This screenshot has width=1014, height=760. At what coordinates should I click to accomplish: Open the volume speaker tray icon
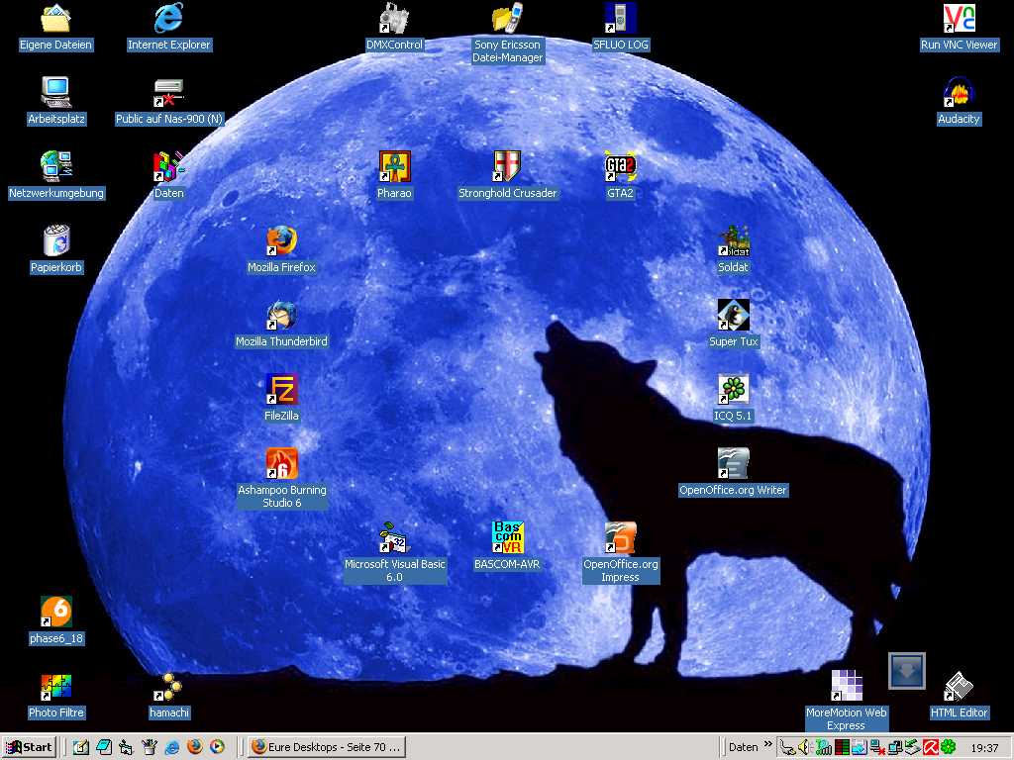point(803,748)
